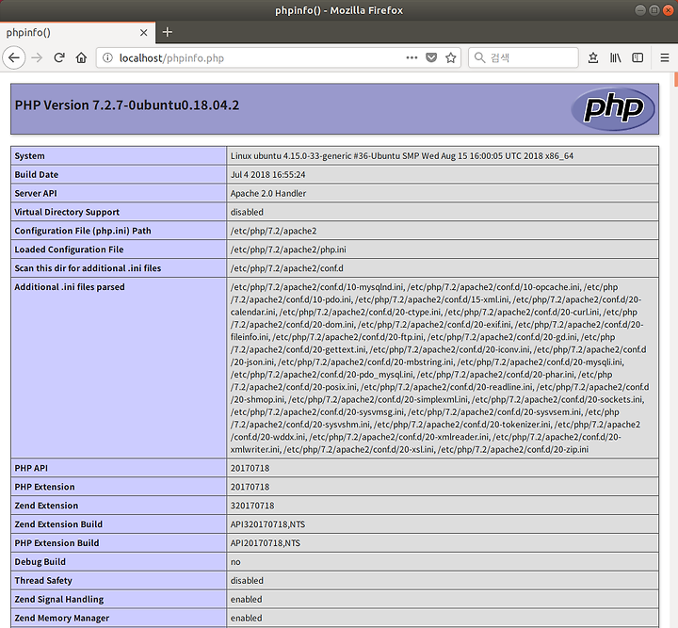Image resolution: width=678 pixels, height=628 pixels.
Task: Click /etc/php/7.2/apache2 path value
Action: (x=273, y=231)
